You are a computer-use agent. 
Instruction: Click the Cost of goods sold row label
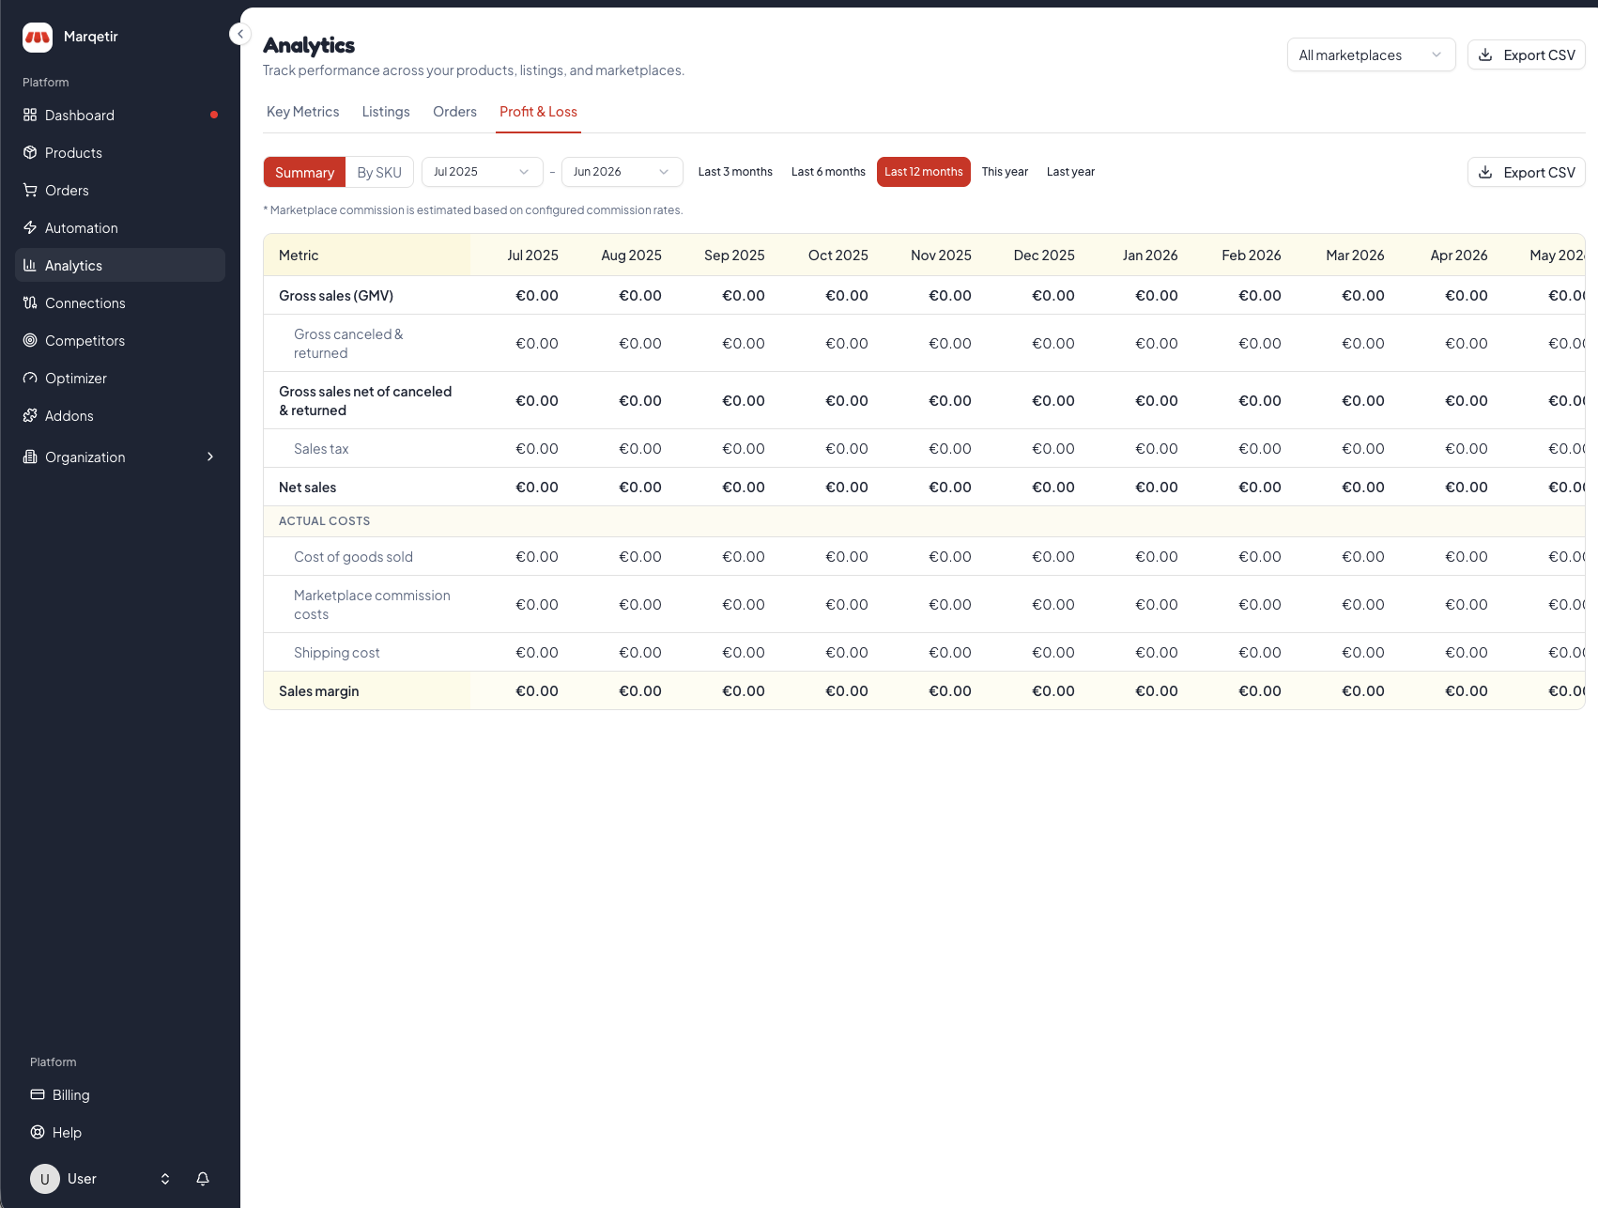pos(353,557)
